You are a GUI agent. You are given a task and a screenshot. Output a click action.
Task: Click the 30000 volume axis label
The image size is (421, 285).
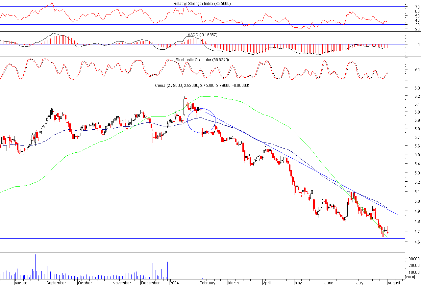[414, 259]
